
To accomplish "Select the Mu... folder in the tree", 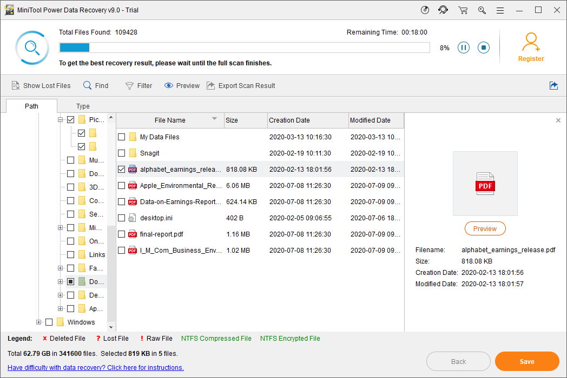I will tap(96, 160).
